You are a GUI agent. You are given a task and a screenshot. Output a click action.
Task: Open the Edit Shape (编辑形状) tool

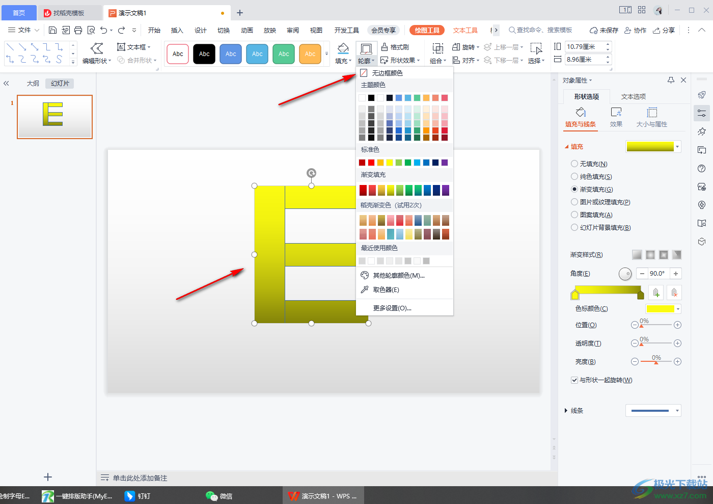[97, 53]
